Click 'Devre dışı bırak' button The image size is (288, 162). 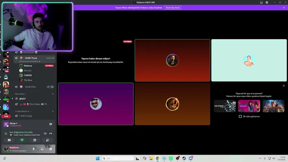point(173,8)
